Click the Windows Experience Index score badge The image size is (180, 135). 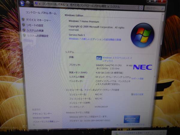point(99,58)
